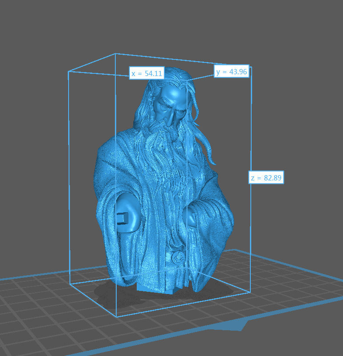This screenshot has width=343, height=356.
Task: Click the wizard's clasped hand in the sleeve
Action: click(190, 216)
